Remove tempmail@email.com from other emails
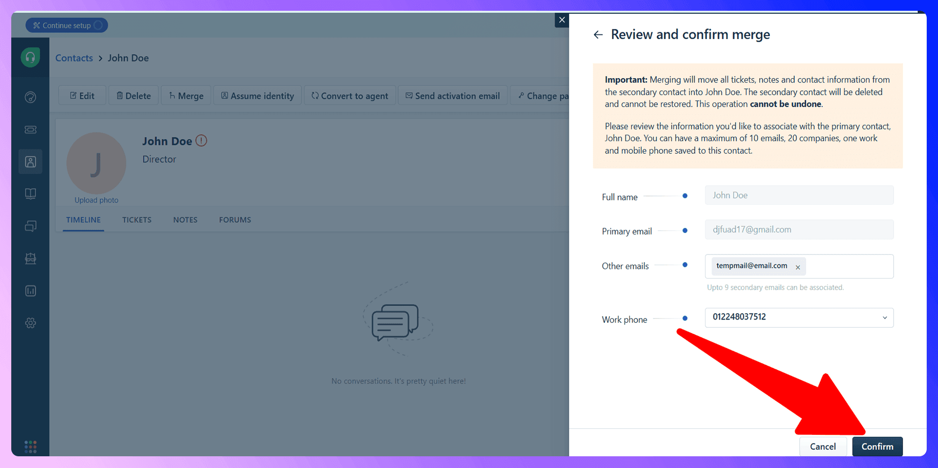 coord(798,267)
